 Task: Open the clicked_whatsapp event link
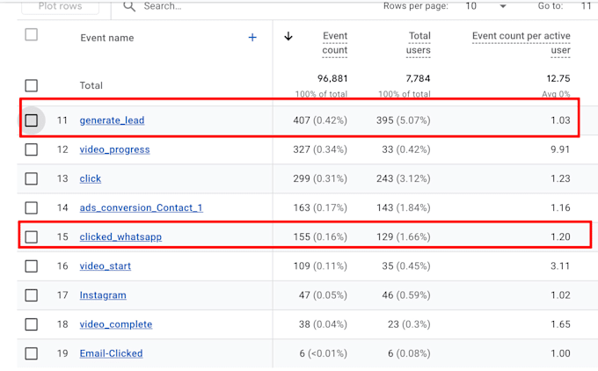(x=120, y=236)
